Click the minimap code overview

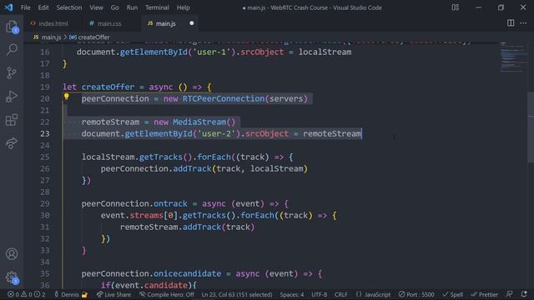513,57
